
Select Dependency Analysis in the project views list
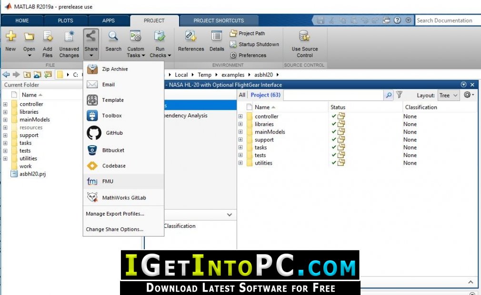(x=200, y=116)
